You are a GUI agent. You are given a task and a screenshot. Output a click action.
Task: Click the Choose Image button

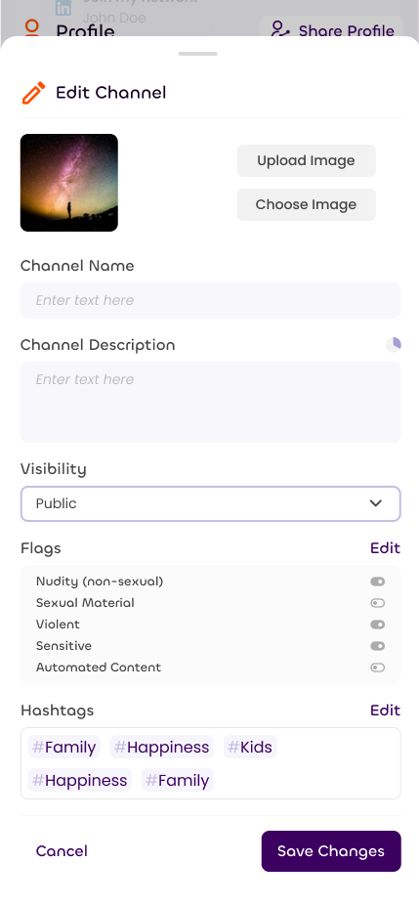(306, 204)
